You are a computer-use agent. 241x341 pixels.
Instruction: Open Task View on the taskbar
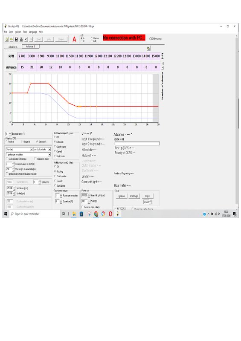(64, 214)
